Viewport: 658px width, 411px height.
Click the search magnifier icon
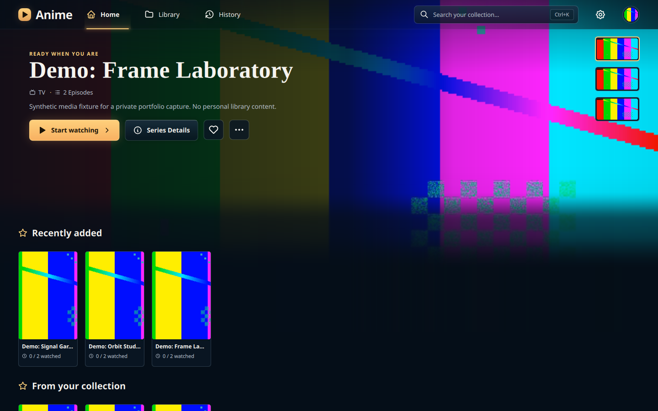coord(424,15)
